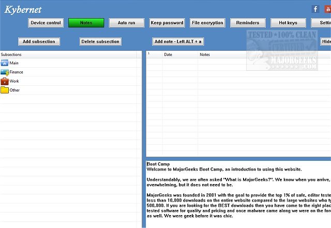This screenshot has height=228, width=331.
Task: Click the Other yellow folder icon
Action: coord(5,90)
